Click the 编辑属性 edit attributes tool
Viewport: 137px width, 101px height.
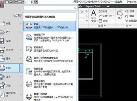[x=131, y=21]
